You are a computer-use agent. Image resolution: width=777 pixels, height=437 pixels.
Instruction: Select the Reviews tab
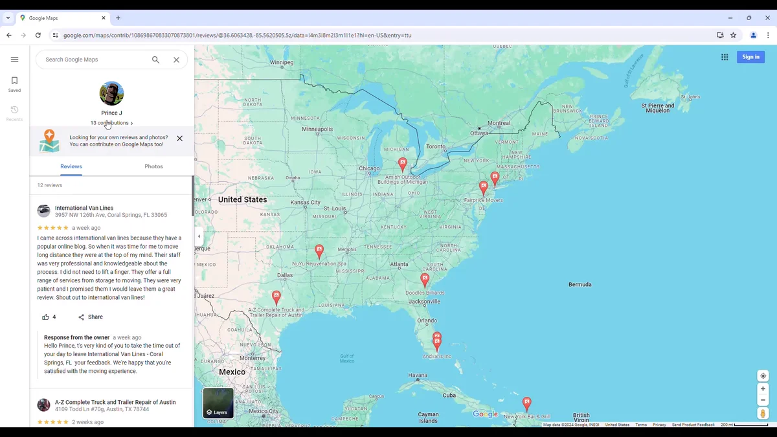click(x=71, y=166)
